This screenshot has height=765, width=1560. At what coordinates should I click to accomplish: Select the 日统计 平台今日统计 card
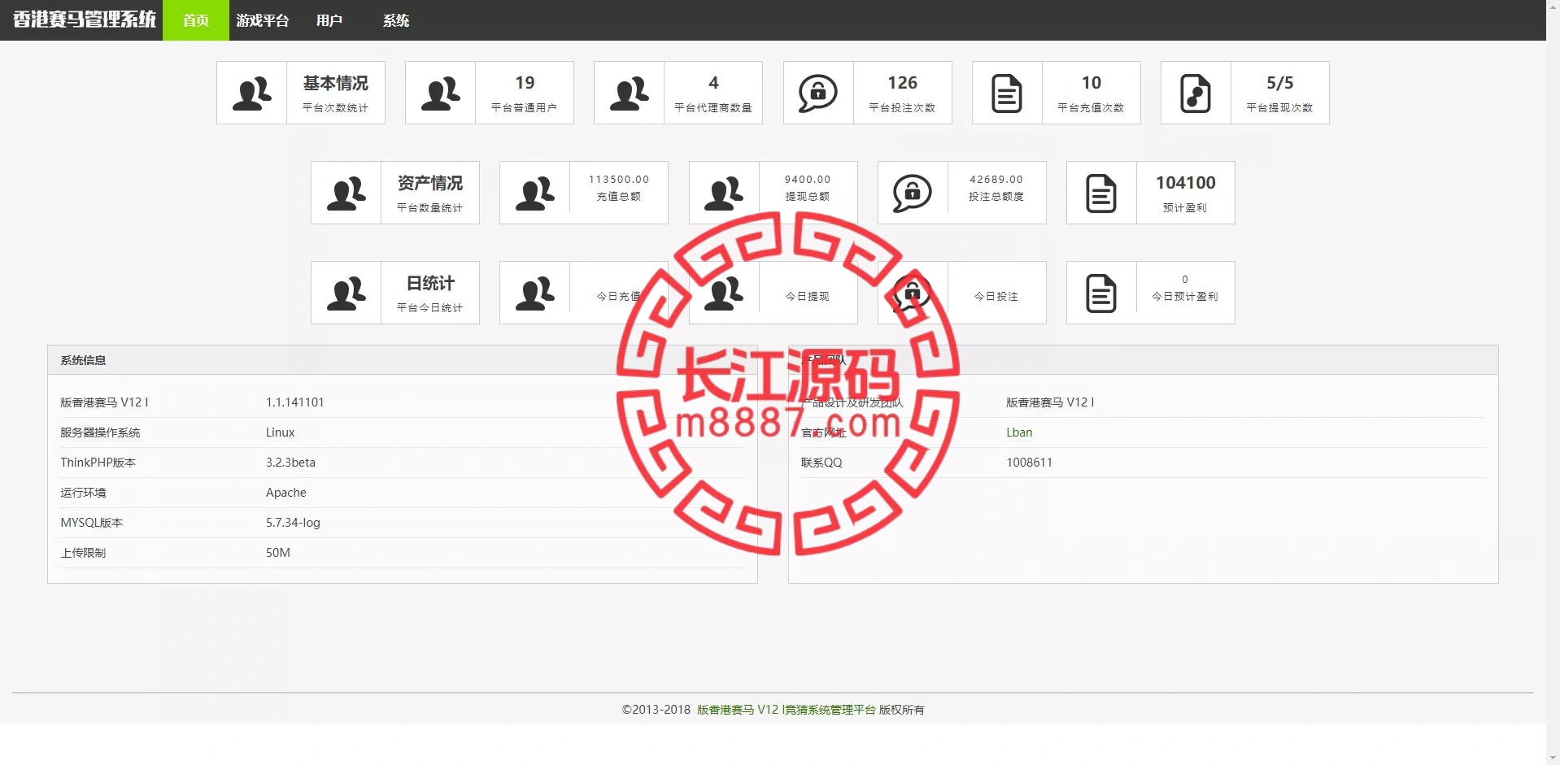(395, 293)
